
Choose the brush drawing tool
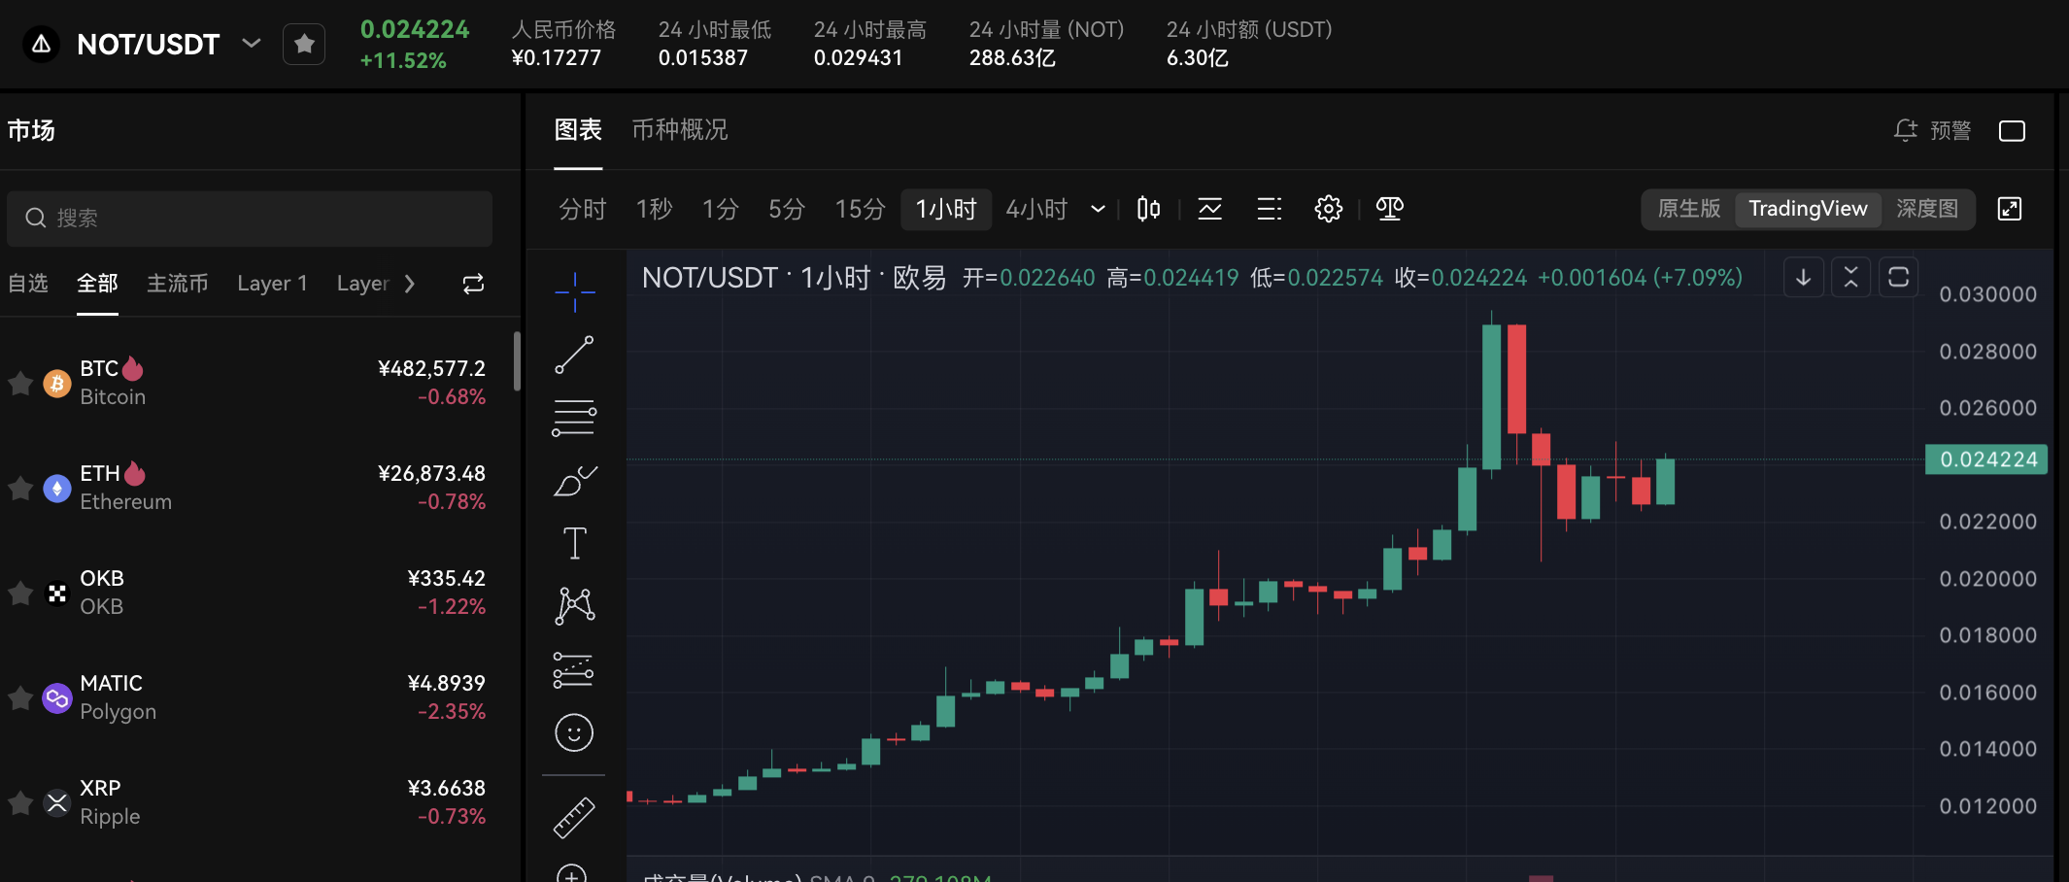pos(574,481)
